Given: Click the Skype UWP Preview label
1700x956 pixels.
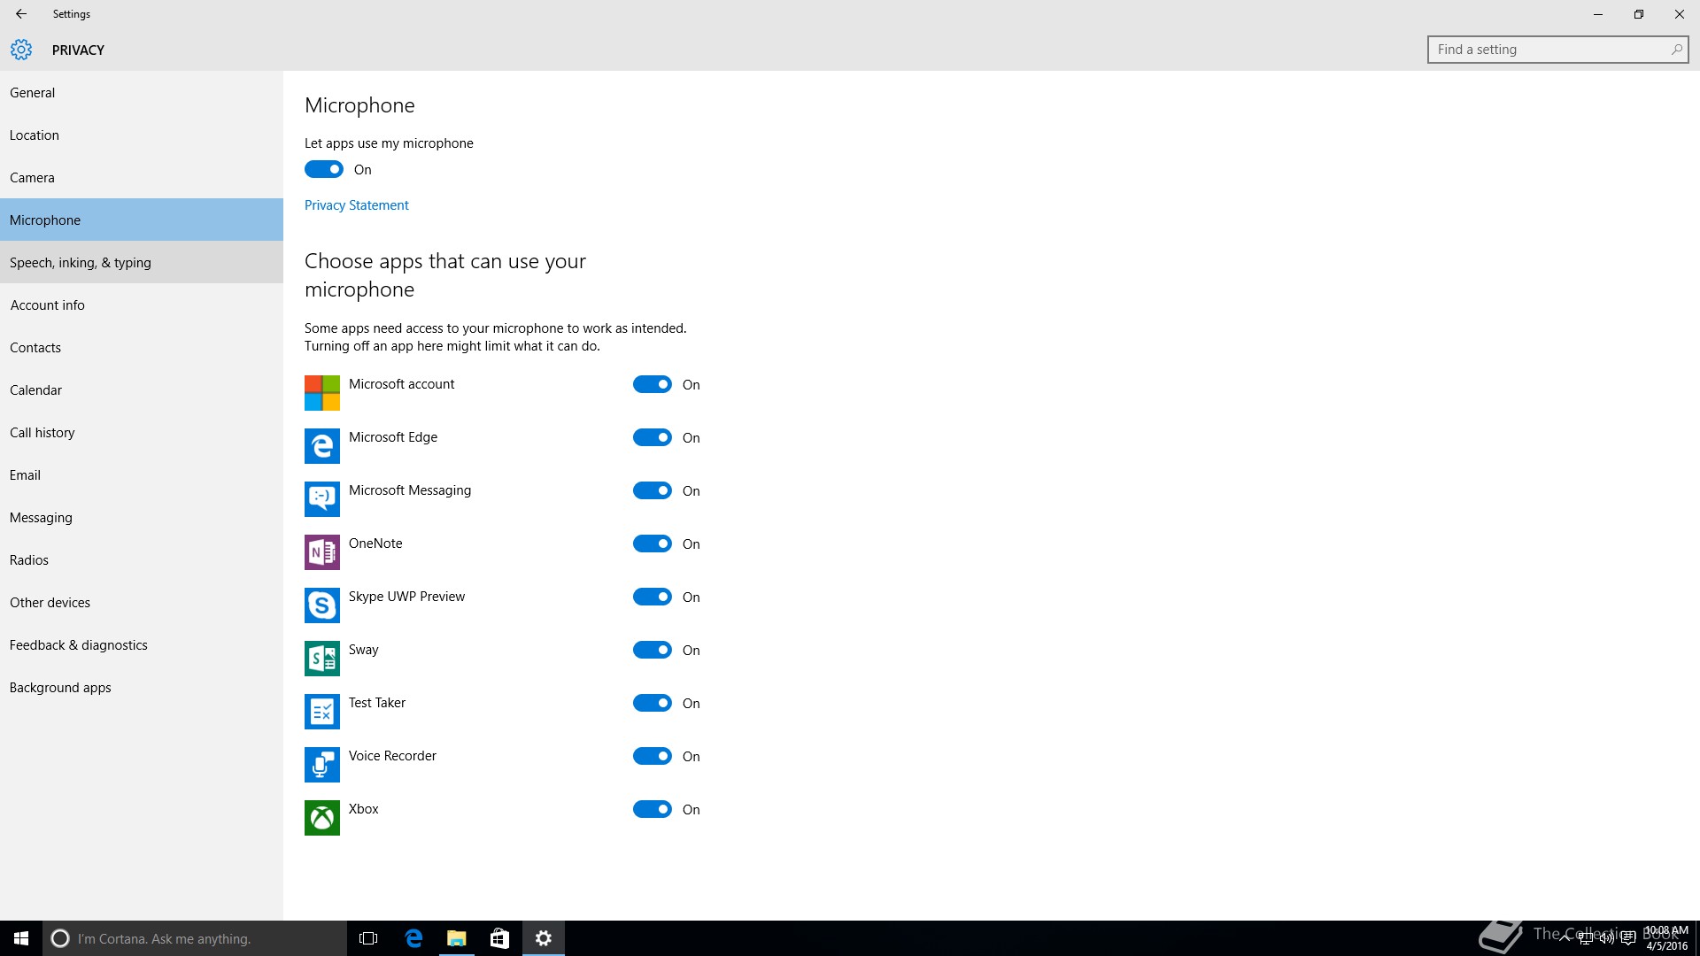Looking at the screenshot, I should (406, 596).
